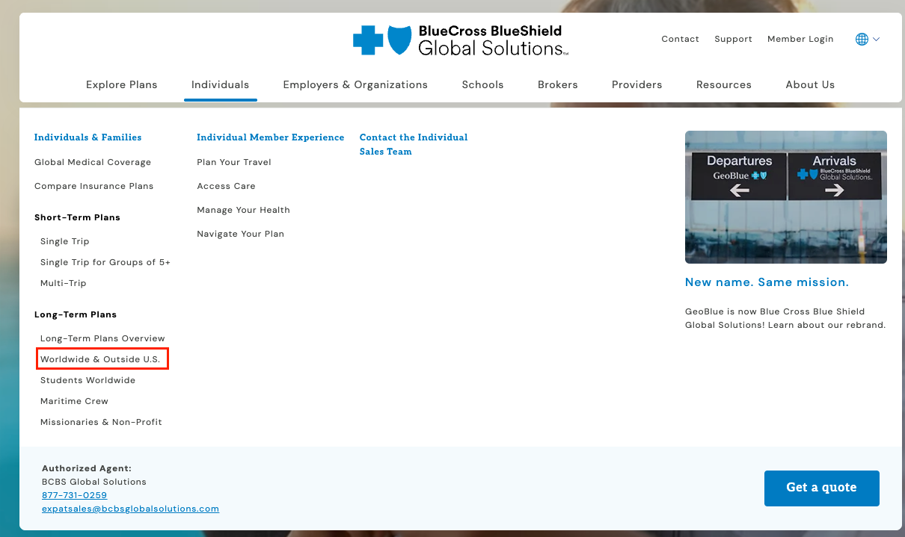
Task: Call phone number 877-731-0259
Action: click(75, 495)
